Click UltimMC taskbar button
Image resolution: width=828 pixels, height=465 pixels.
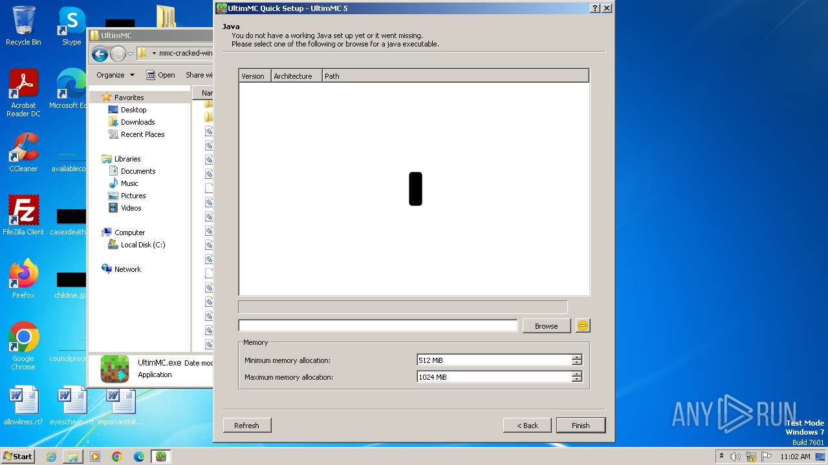[x=161, y=457]
